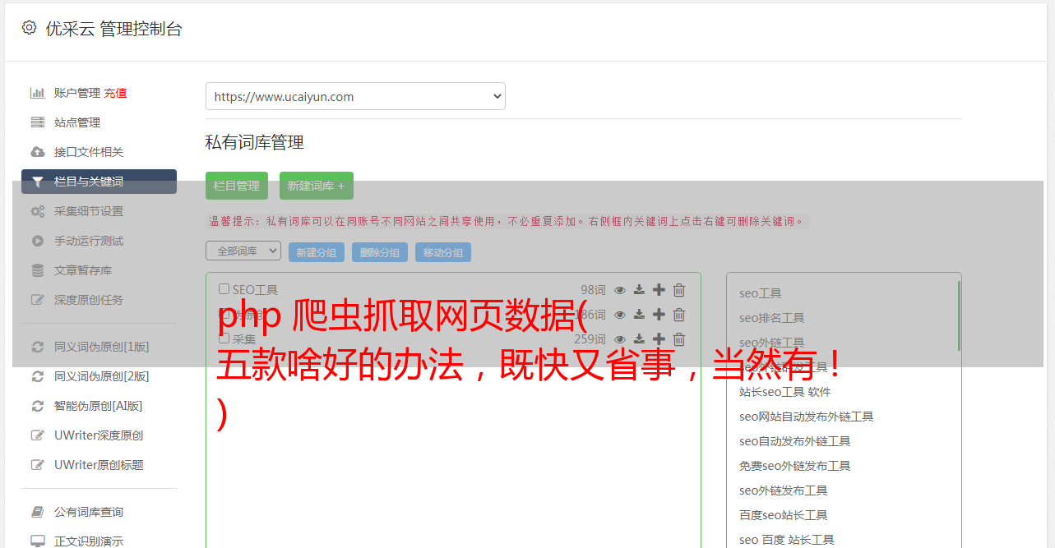
Task: Tick the 采集 checkbox
Action: point(224,338)
